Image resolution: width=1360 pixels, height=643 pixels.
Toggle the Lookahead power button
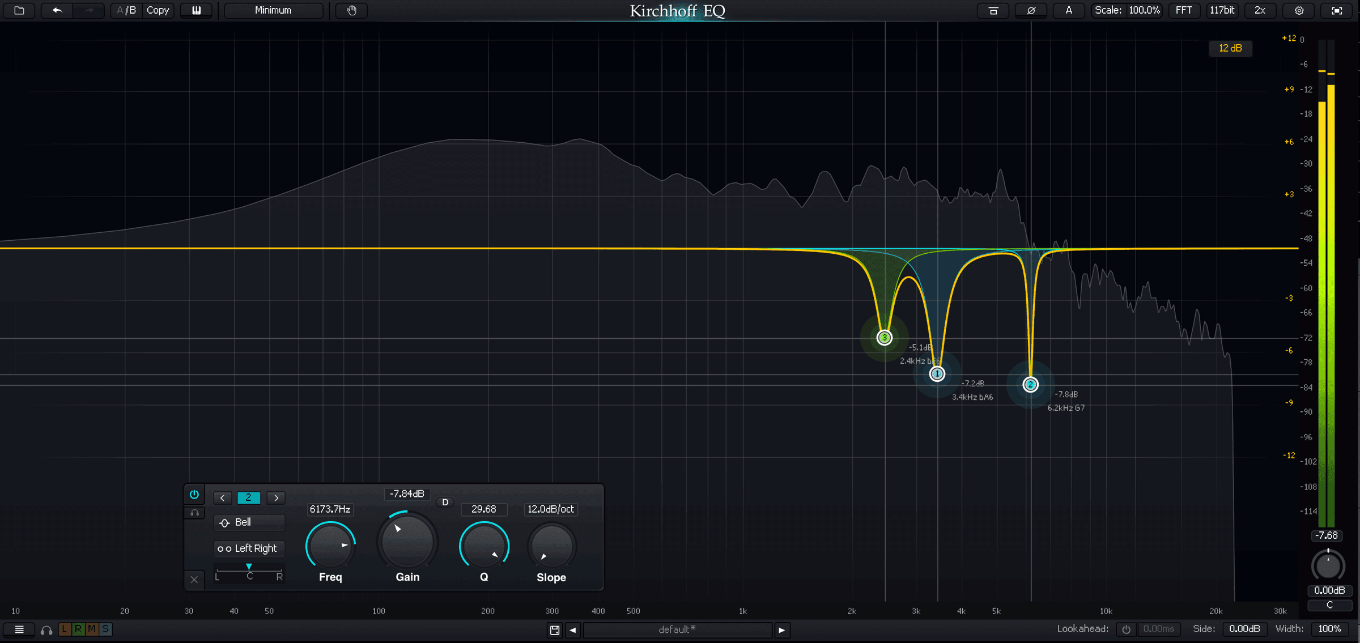(1126, 629)
